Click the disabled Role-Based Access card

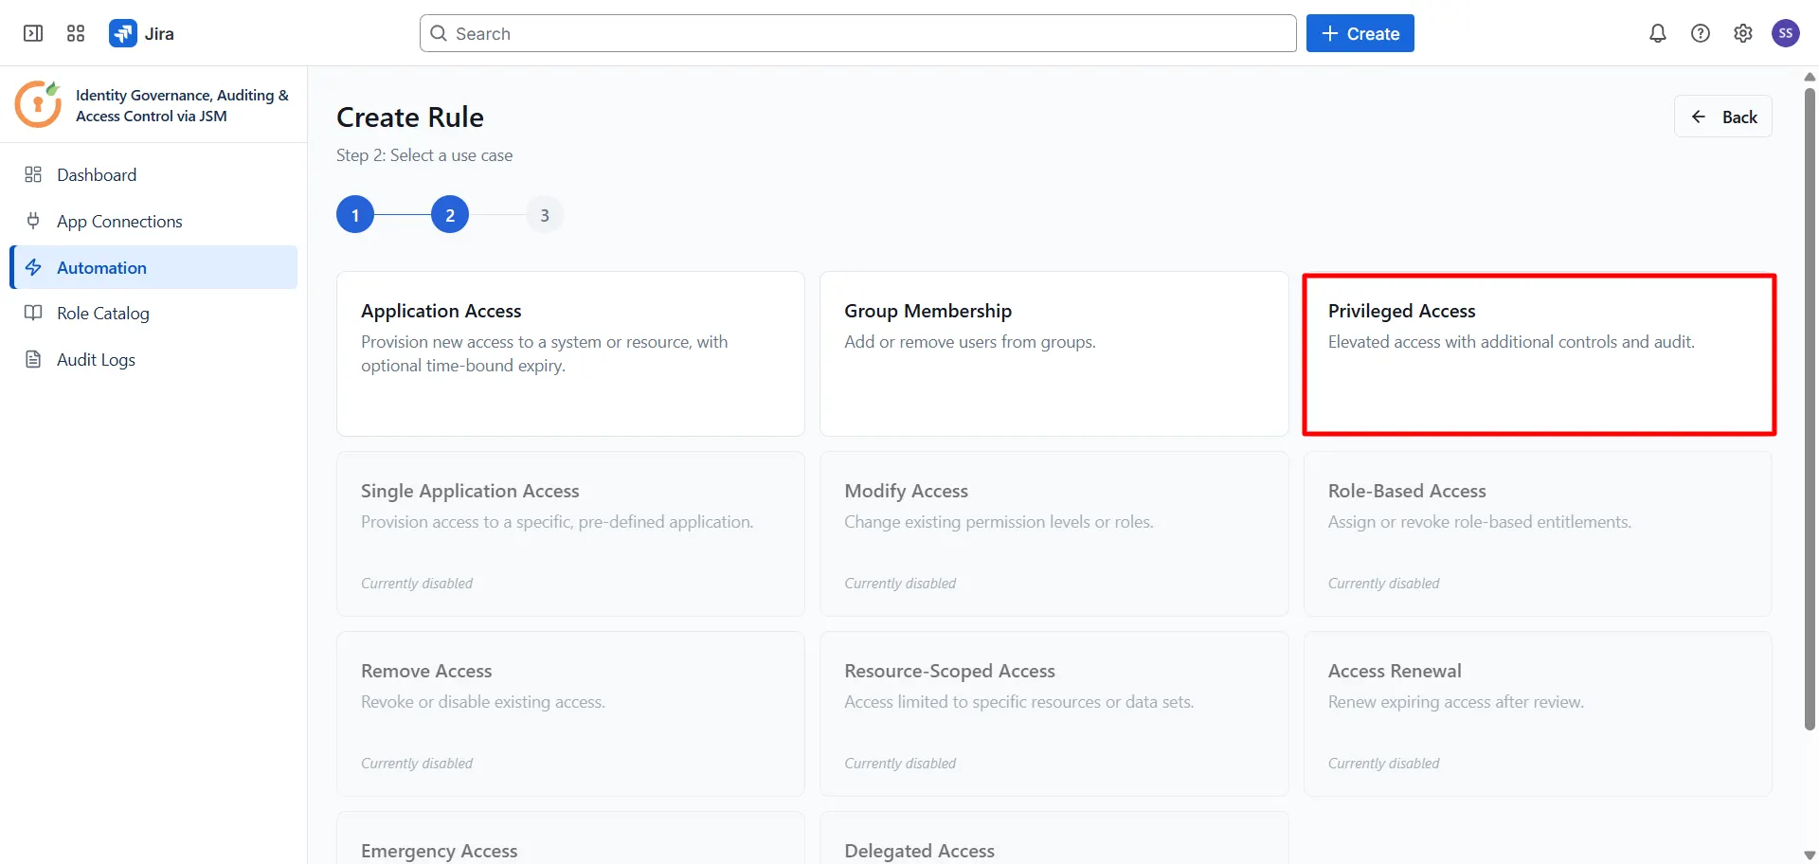click(x=1538, y=533)
